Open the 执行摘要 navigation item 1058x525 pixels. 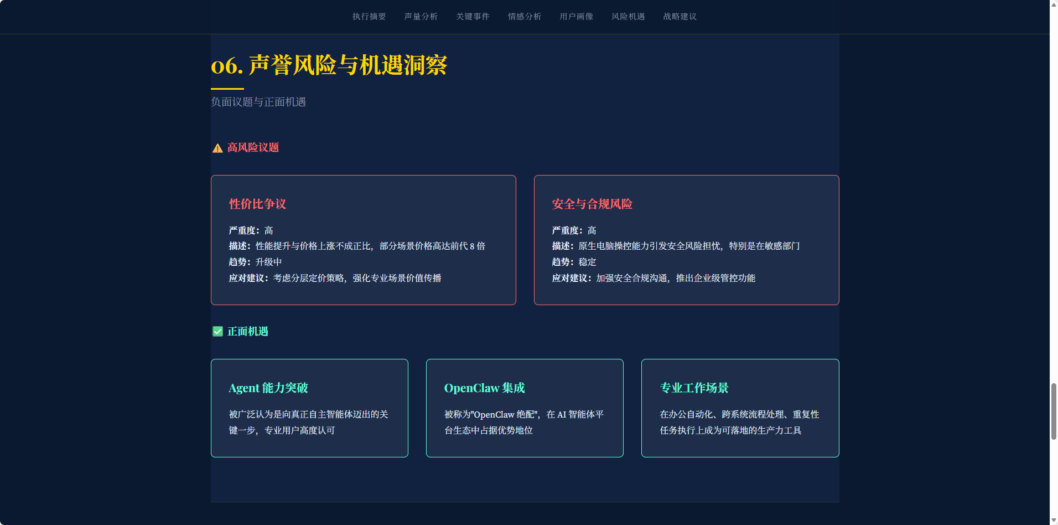369,17
